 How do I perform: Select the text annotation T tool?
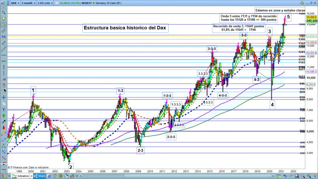4,109
